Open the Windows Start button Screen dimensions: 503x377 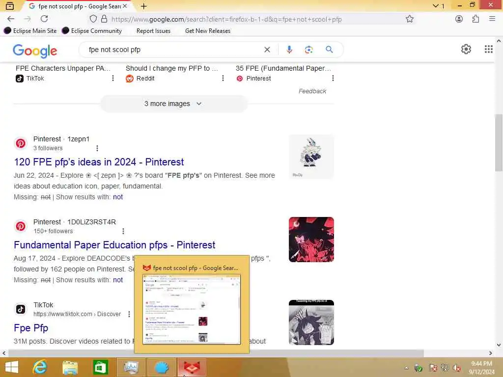(12, 367)
